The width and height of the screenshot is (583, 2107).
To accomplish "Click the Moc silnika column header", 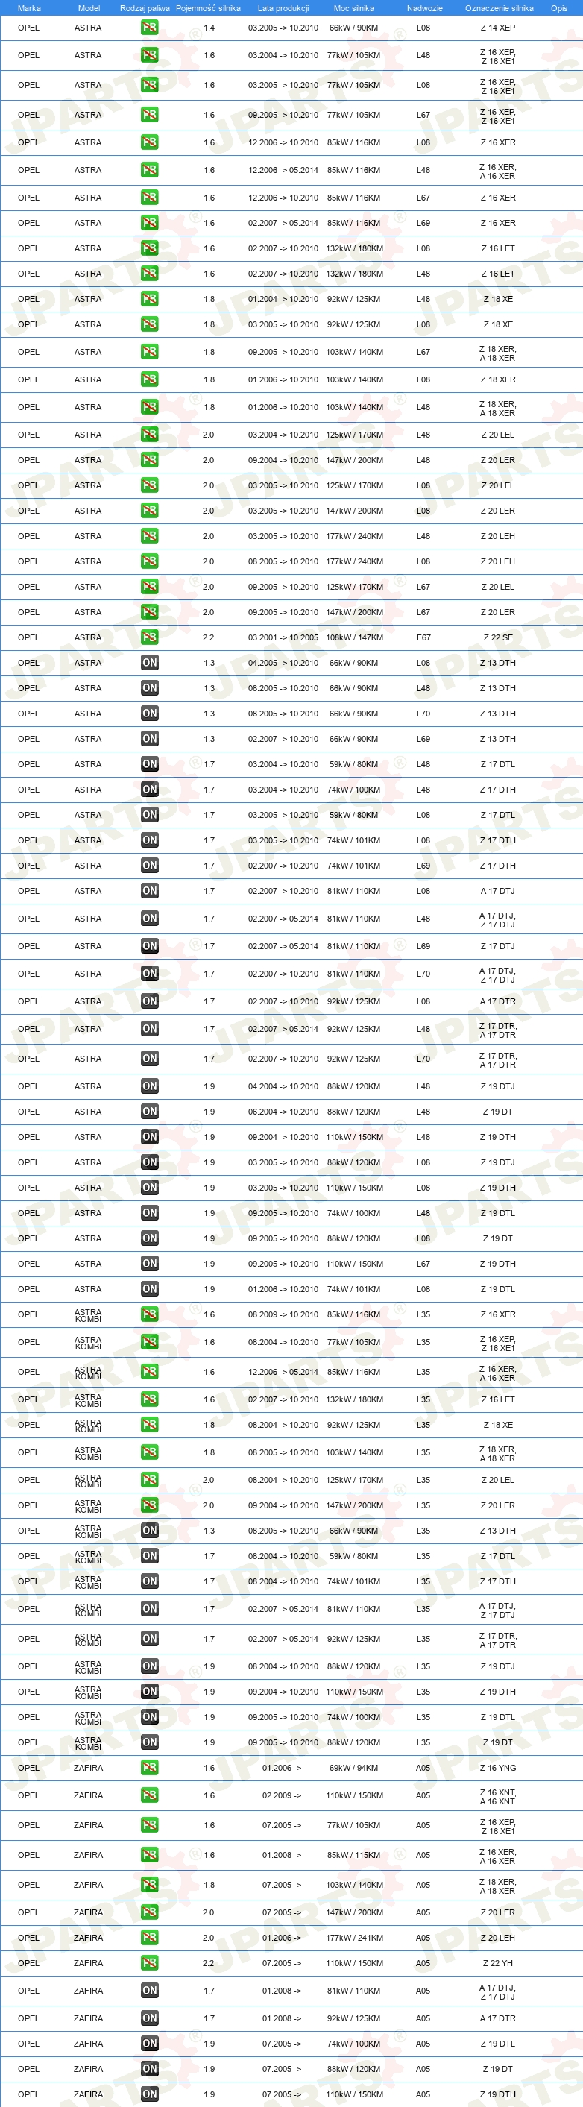I will pyautogui.click(x=353, y=8).
